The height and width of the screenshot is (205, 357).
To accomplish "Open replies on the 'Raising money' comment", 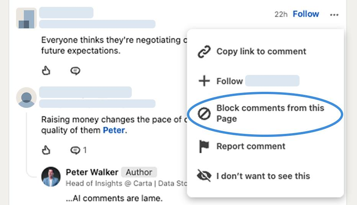I will click(x=78, y=150).
